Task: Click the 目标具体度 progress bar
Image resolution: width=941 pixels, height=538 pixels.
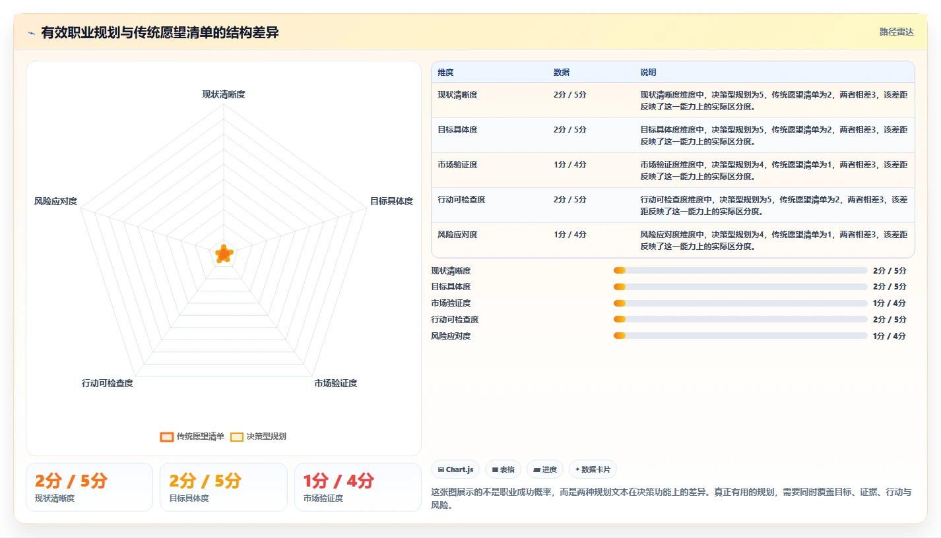Action: (x=740, y=287)
